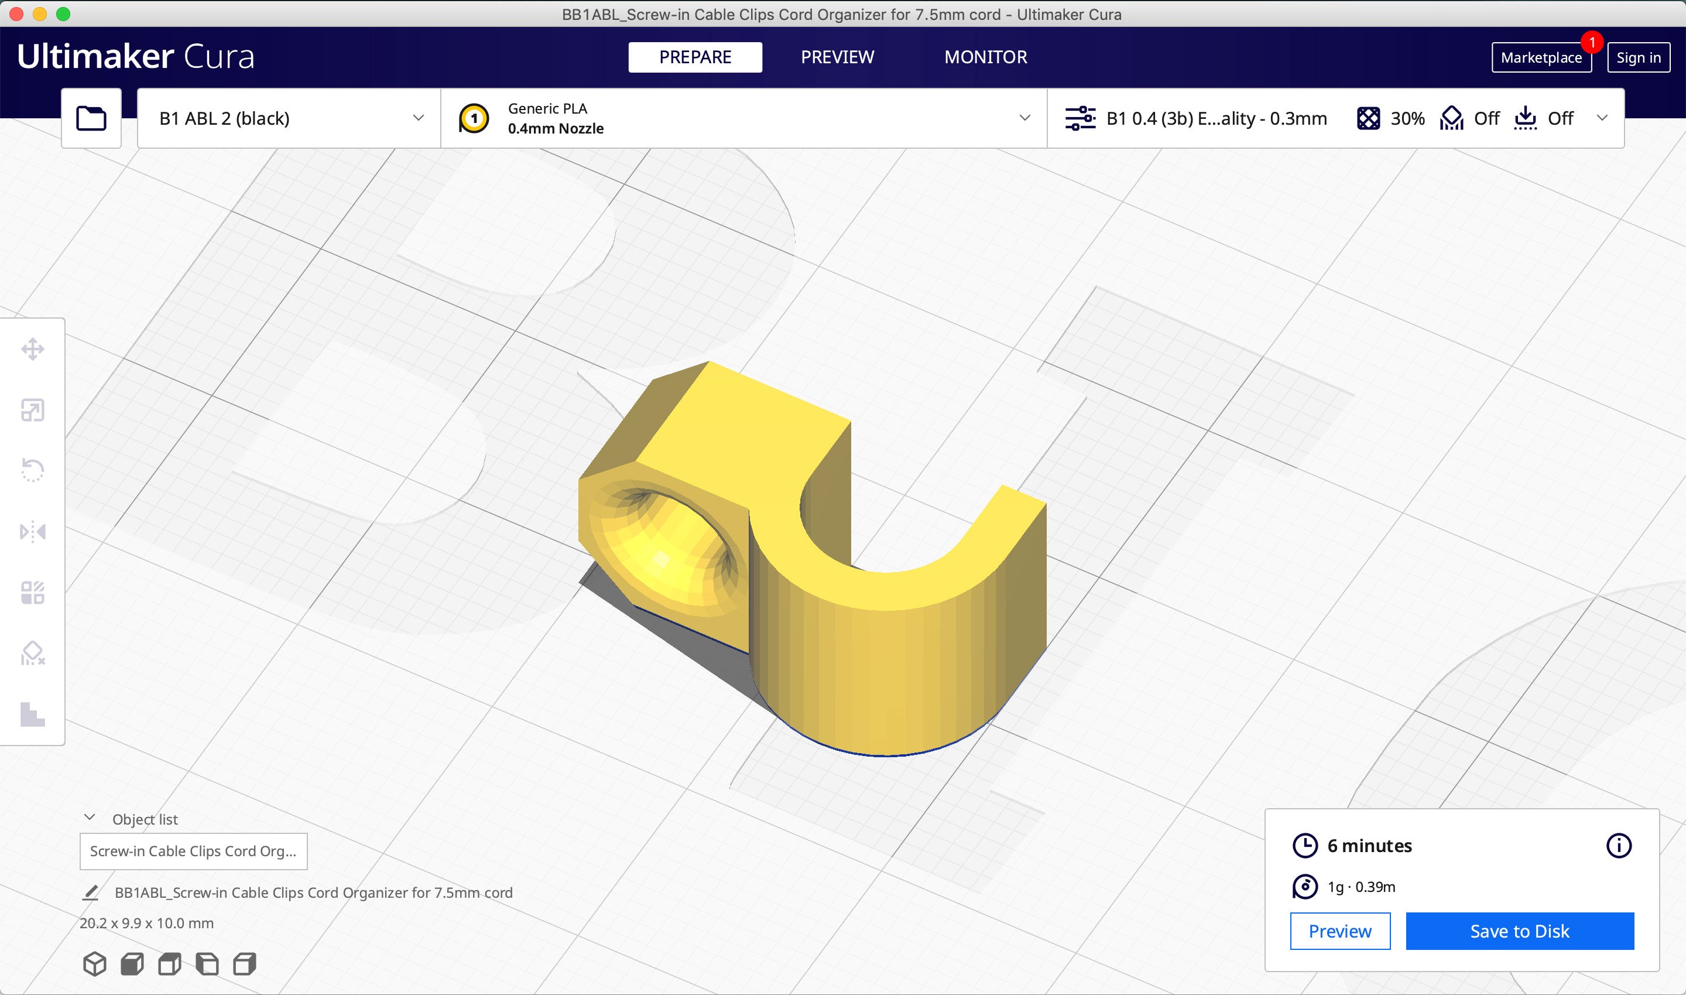Click the Save to Disk button
The width and height of the screenshot is (1686, 995).
(x=1519, y=931)
